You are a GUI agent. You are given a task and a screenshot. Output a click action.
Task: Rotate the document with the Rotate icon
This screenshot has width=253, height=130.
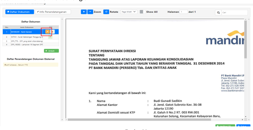pos(106,12)
